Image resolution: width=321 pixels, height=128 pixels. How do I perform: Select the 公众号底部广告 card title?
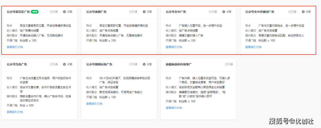coord(96,12)
